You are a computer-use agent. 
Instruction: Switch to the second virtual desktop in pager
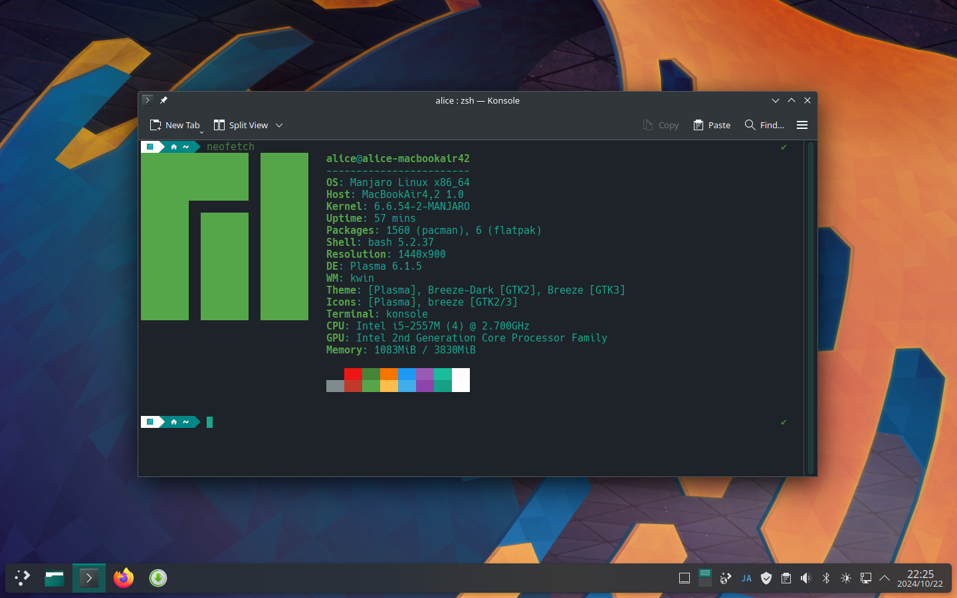pyautogui.click(x=705, y=583)
